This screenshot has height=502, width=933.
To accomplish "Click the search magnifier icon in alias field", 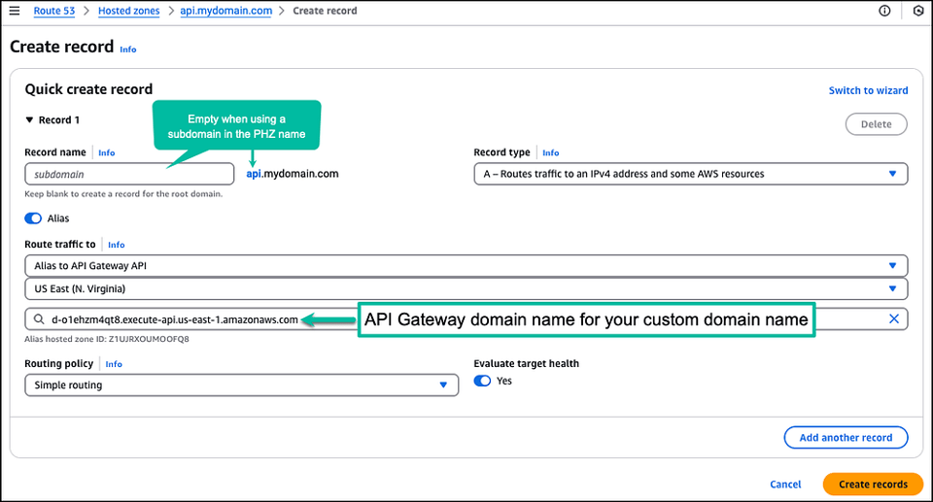I will 39,319.
